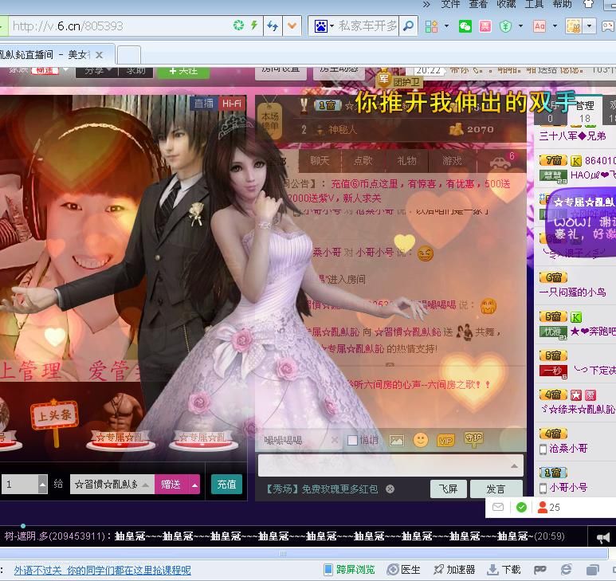Open the green WeChat toolbar icon

pos(465,26)
